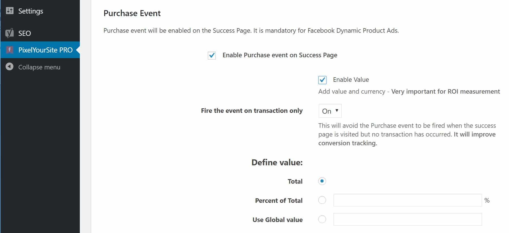Click the Settings sliders icon in sidebar
The width and height of the screenshot is (509, 233).
(x=10, y=11)
